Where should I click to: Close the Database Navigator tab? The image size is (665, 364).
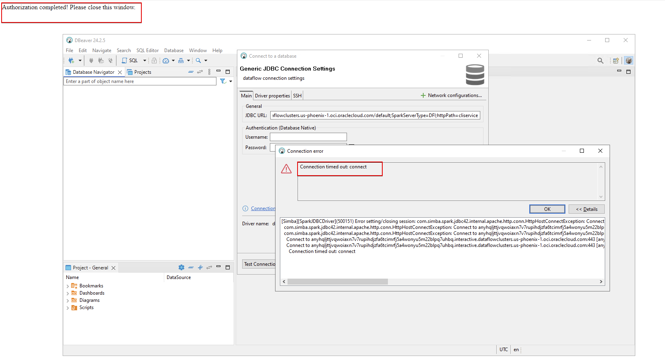pos(120,72)
